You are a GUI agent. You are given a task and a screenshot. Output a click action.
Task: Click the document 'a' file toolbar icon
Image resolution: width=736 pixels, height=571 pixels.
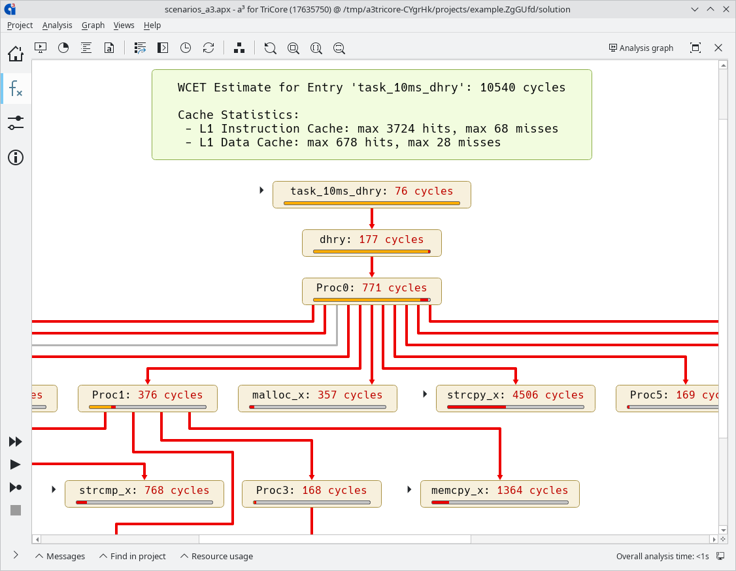point(109,48)
